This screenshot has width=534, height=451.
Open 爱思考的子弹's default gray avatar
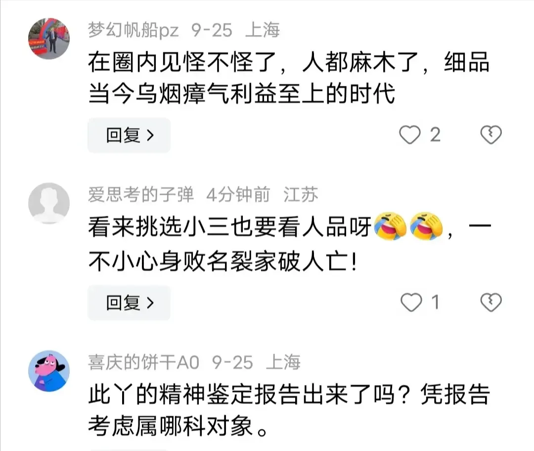pos(48,204)
